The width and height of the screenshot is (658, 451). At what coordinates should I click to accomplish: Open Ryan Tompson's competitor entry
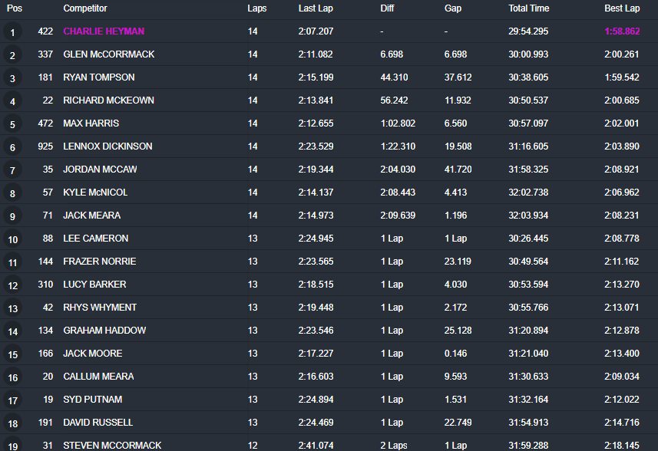(99, 77)
